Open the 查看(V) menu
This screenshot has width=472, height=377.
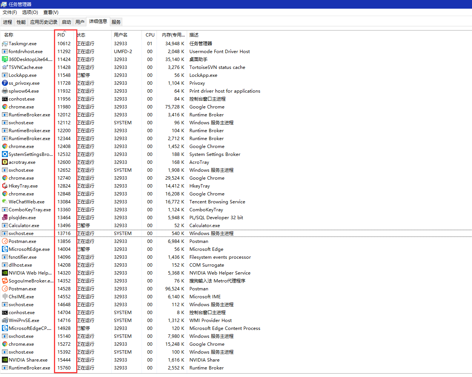click(51, 12)
